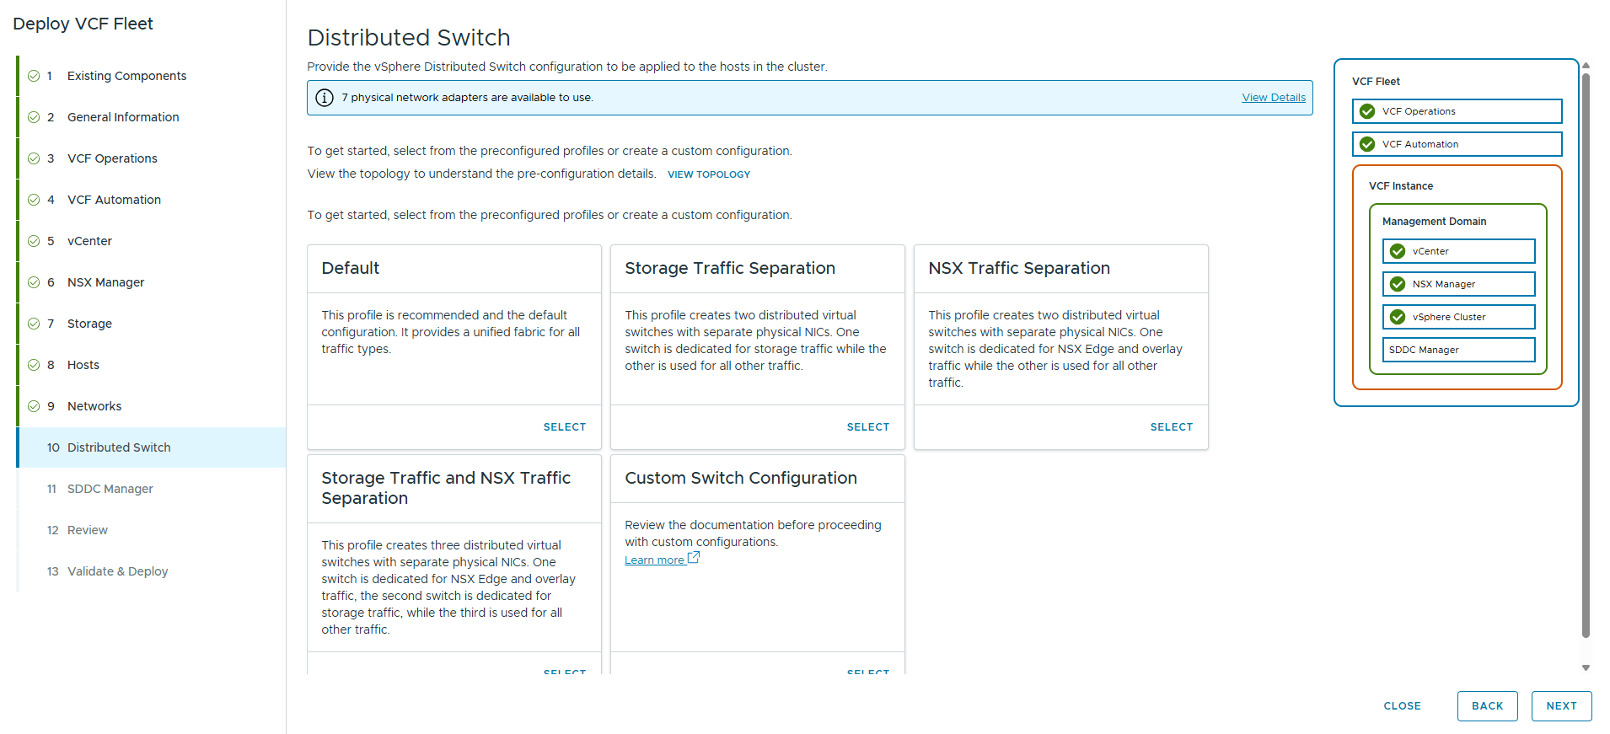Open the VIEW TOPOLOGY link

(708, 174)
